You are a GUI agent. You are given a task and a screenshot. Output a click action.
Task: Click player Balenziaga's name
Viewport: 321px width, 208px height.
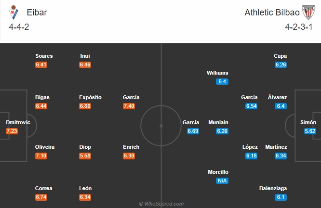273,188
